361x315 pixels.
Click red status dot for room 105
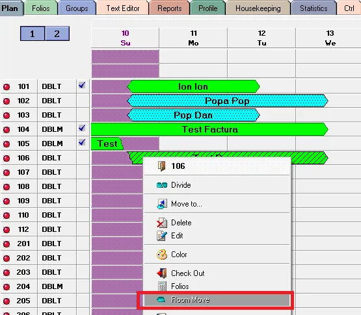tap(7, 144)
